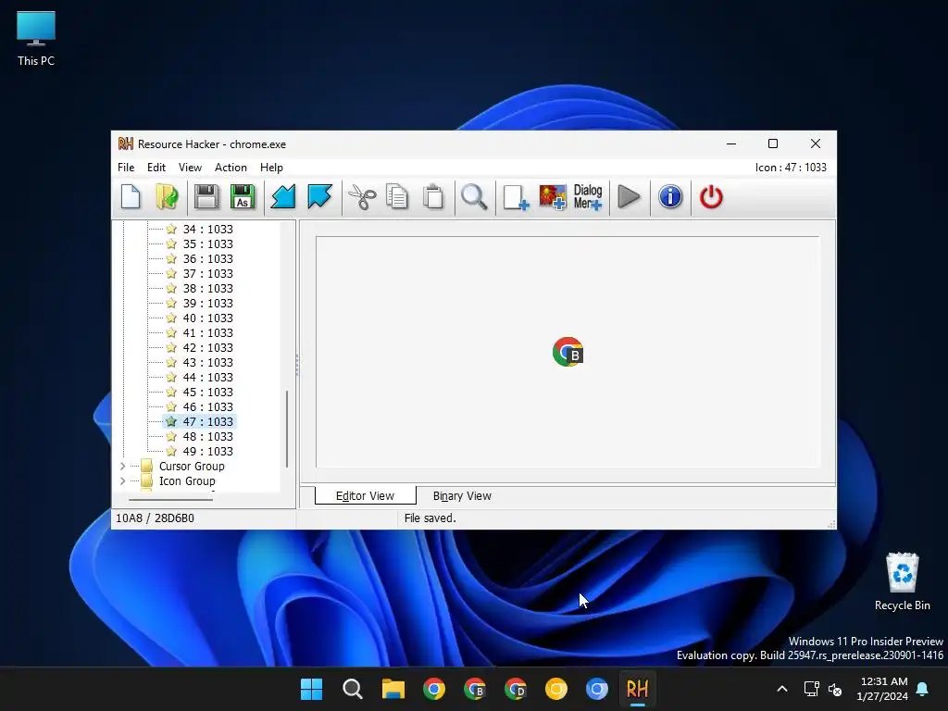Show hidden system tray icons chevron

[x=781, y=689]
